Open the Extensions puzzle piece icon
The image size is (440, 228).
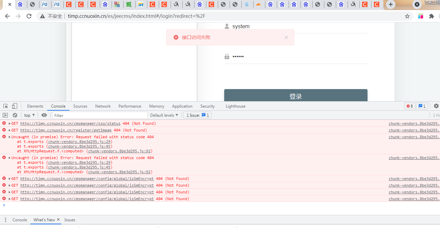point(431,16)
